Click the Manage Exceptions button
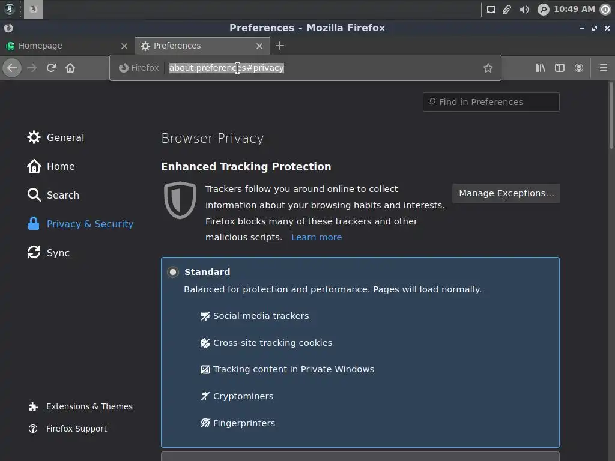This screenshot has width=615, height=461. tap(506, 193)
